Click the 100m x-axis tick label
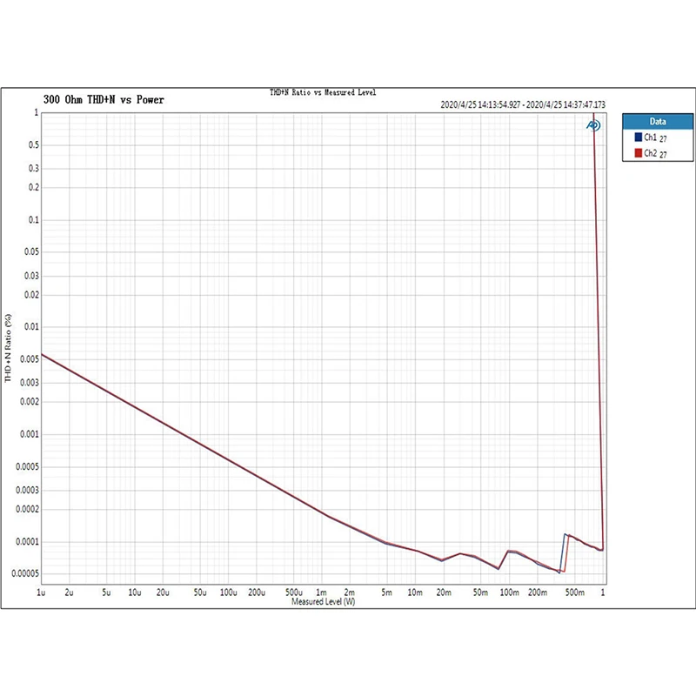 click(x=509, y=592)
